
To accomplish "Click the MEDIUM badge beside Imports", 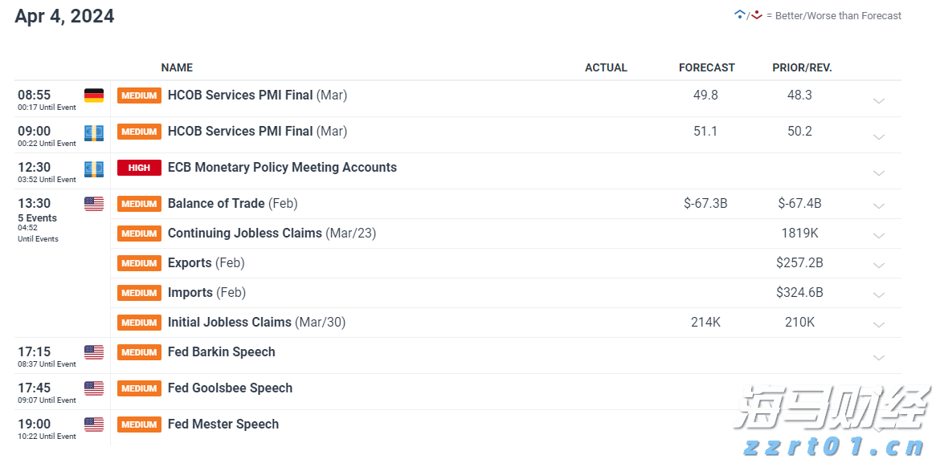I will pos(139,293).
